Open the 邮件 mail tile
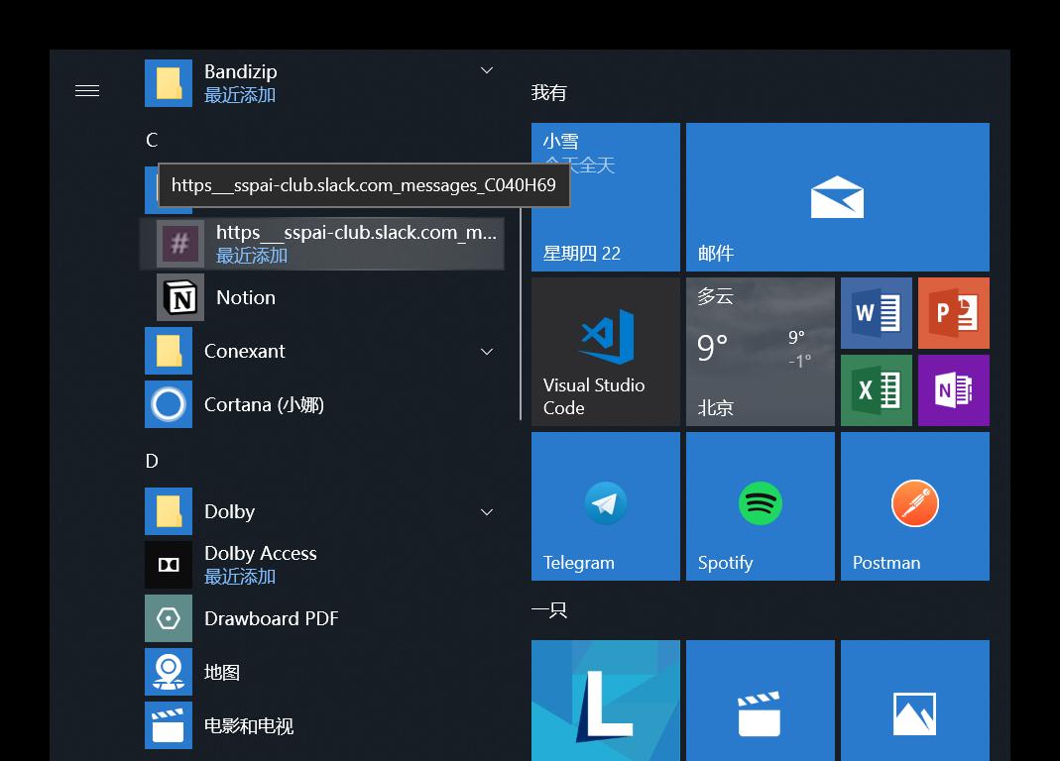The width and height of the screenshot is (1060, 761). point(838,196)
